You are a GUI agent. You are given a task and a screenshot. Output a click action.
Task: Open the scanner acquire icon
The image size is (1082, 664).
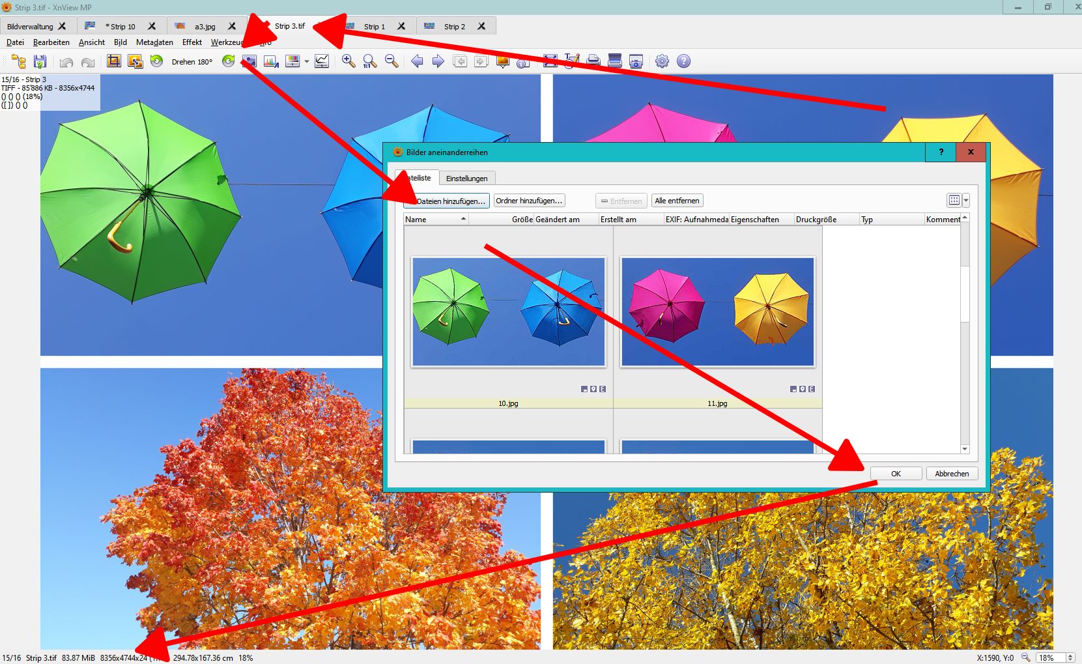tap(615, 61)
